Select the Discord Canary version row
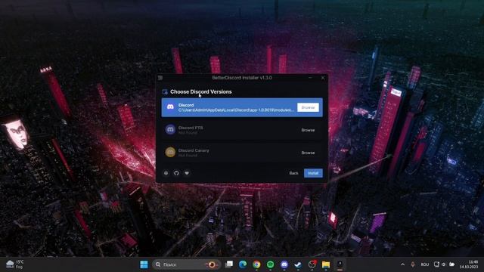This screenshot has height=272, width=484. click(x=242, y=153)
